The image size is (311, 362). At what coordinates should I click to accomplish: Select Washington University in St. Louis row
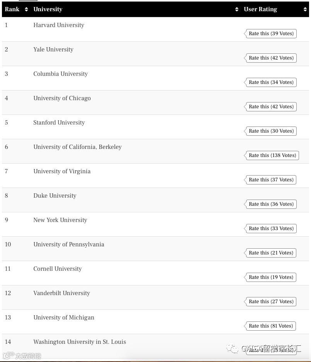(80, 342)
